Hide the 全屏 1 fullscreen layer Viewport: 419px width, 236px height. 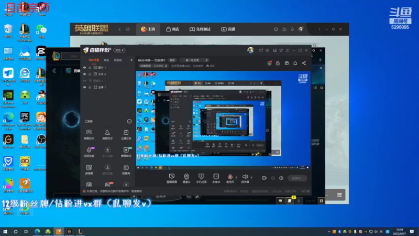(85, 87)
